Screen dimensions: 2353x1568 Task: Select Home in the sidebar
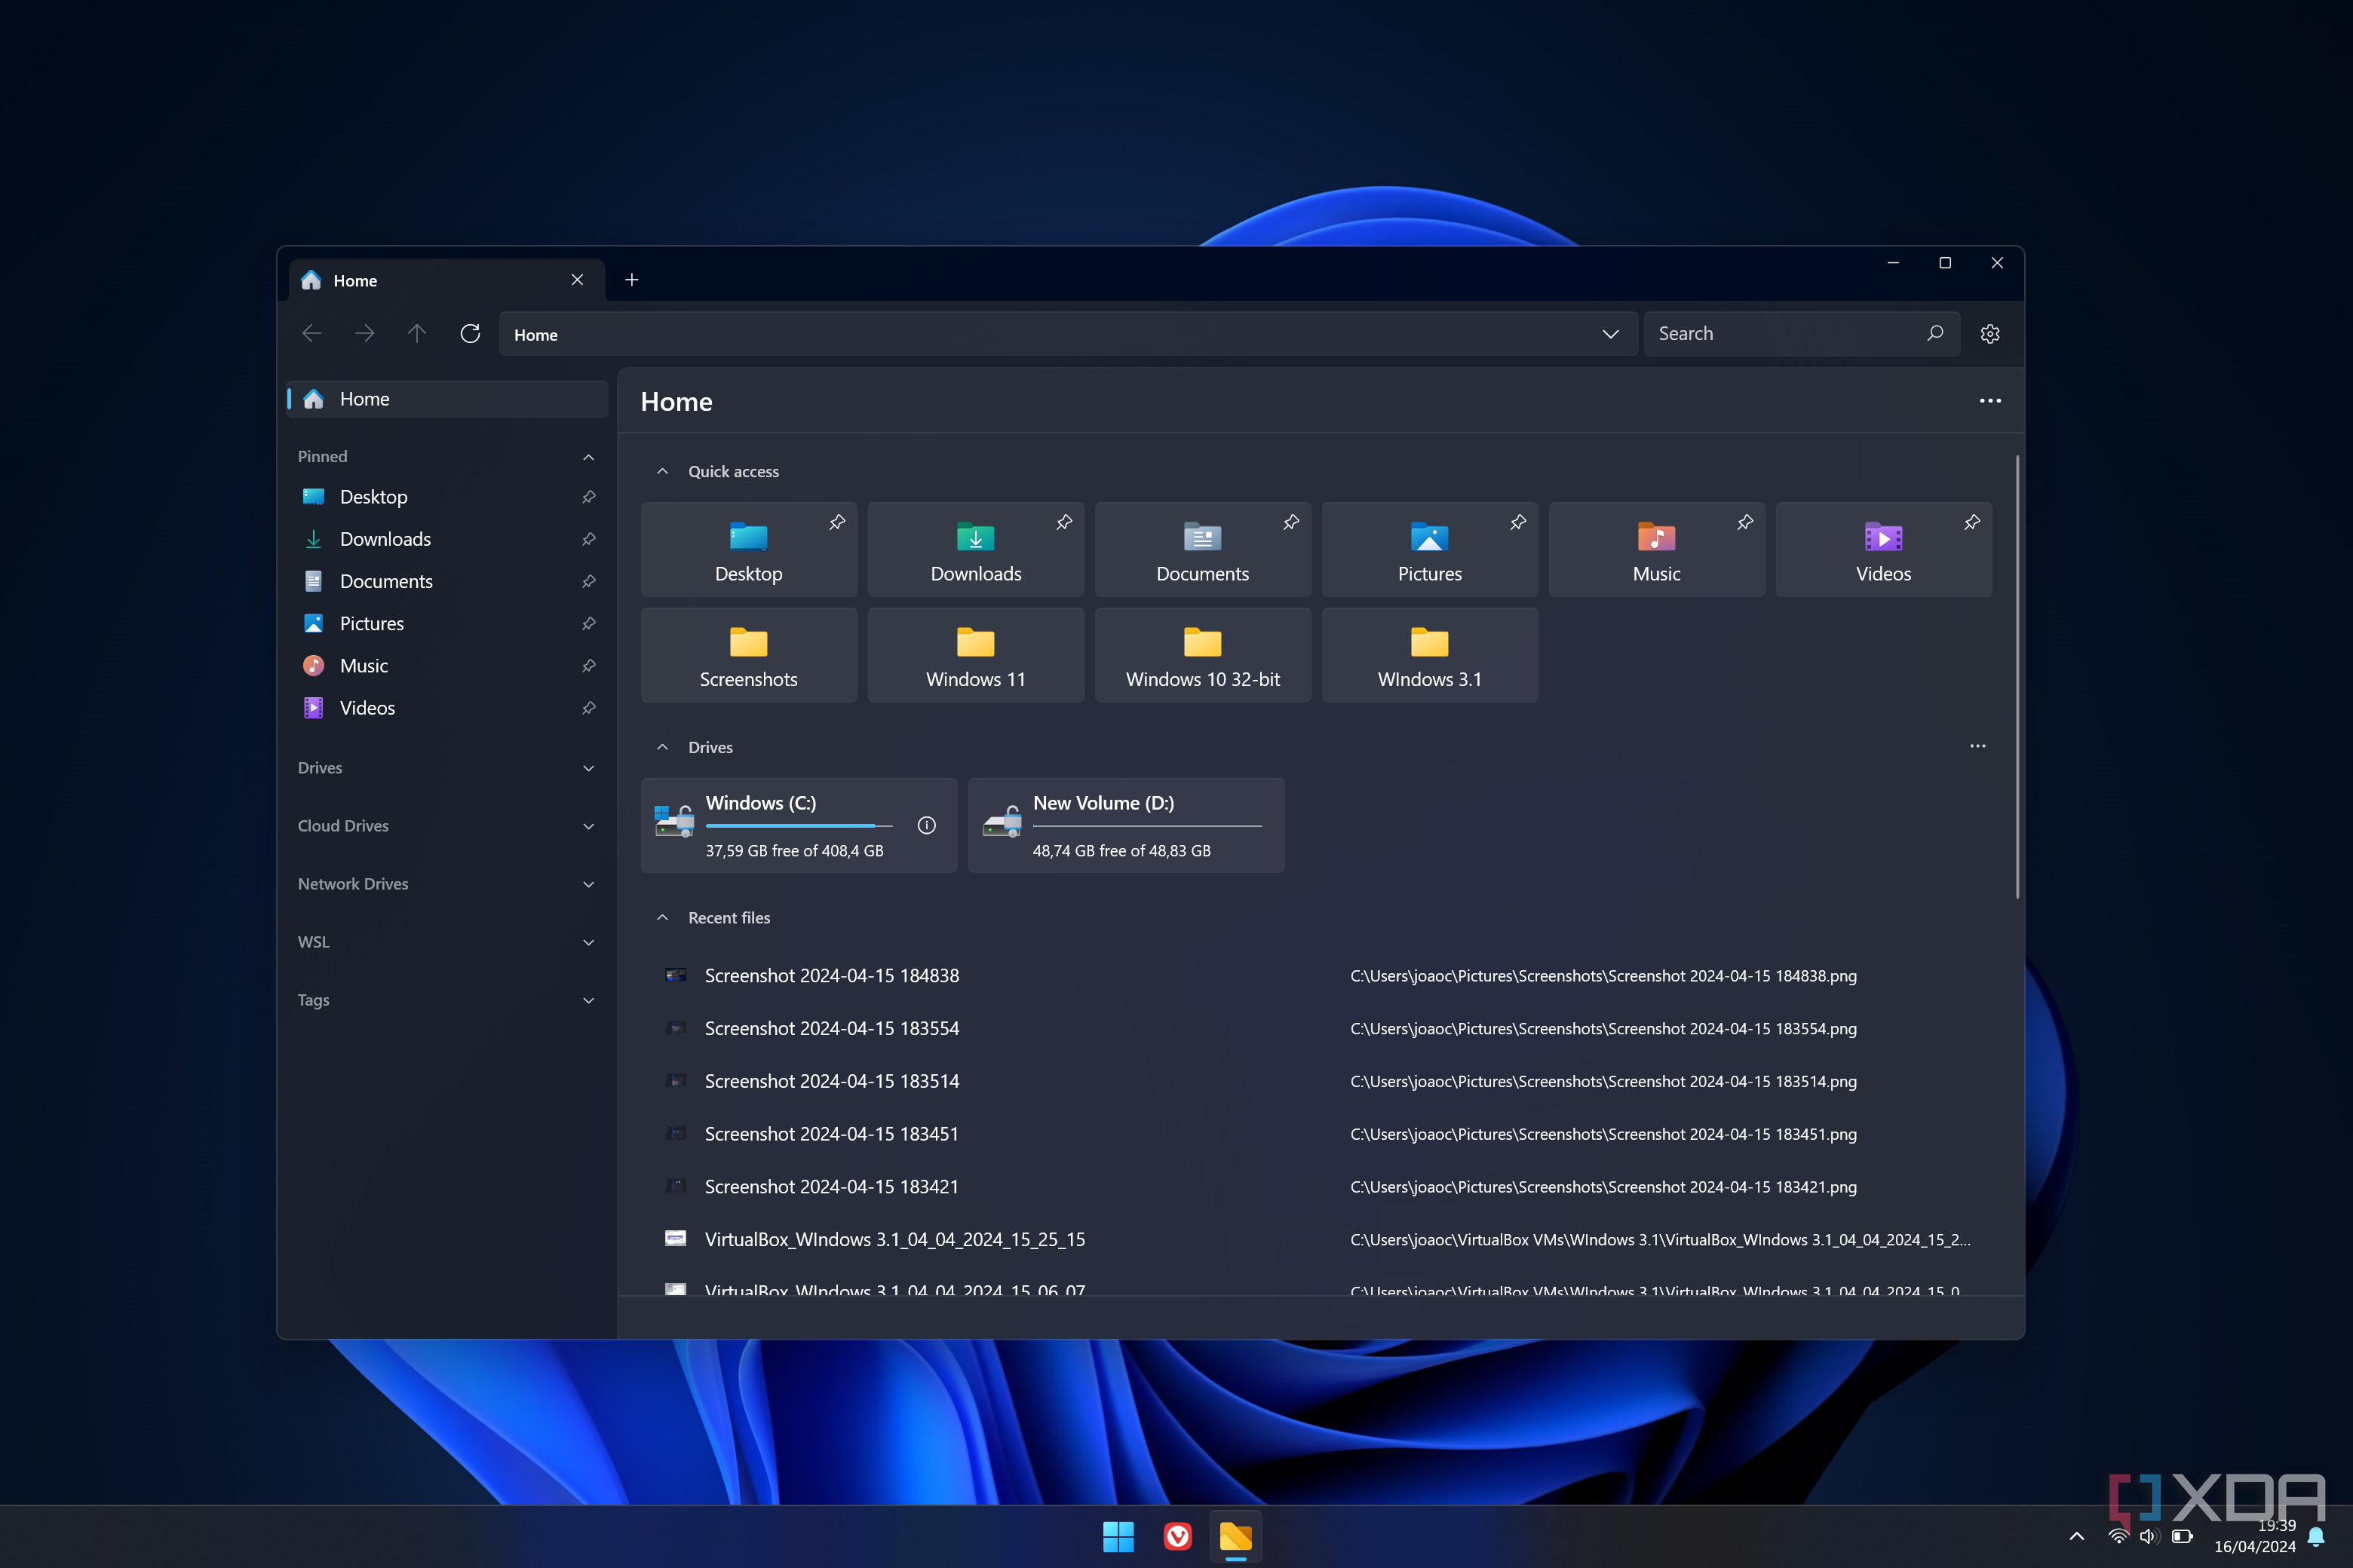(446, 399)
